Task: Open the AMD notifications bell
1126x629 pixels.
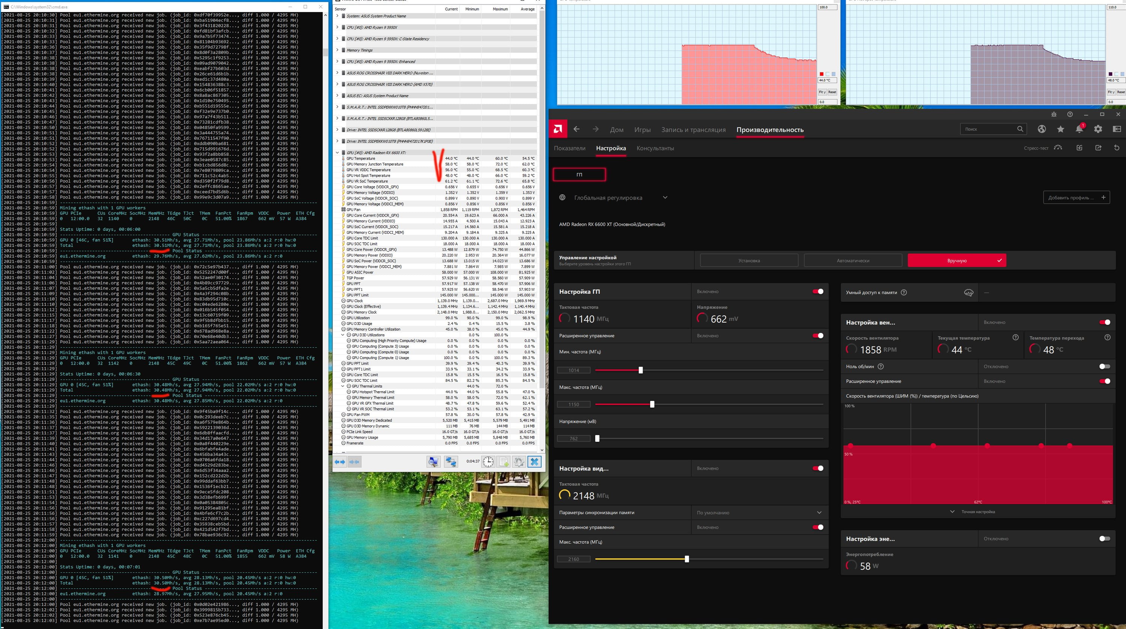Action: 1079,129
